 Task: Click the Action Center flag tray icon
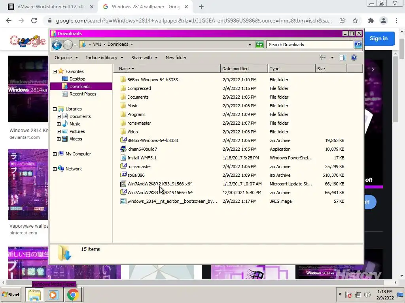tap(348, 294)
